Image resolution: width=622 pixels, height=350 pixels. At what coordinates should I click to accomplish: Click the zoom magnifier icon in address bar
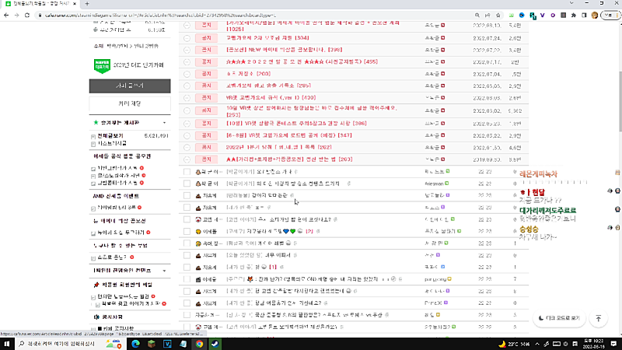pos(477,15)
